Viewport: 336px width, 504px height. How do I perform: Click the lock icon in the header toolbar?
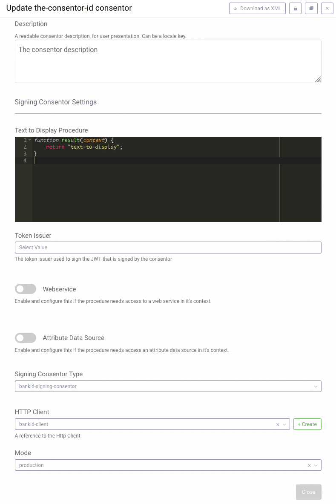[x=295, y=8]
